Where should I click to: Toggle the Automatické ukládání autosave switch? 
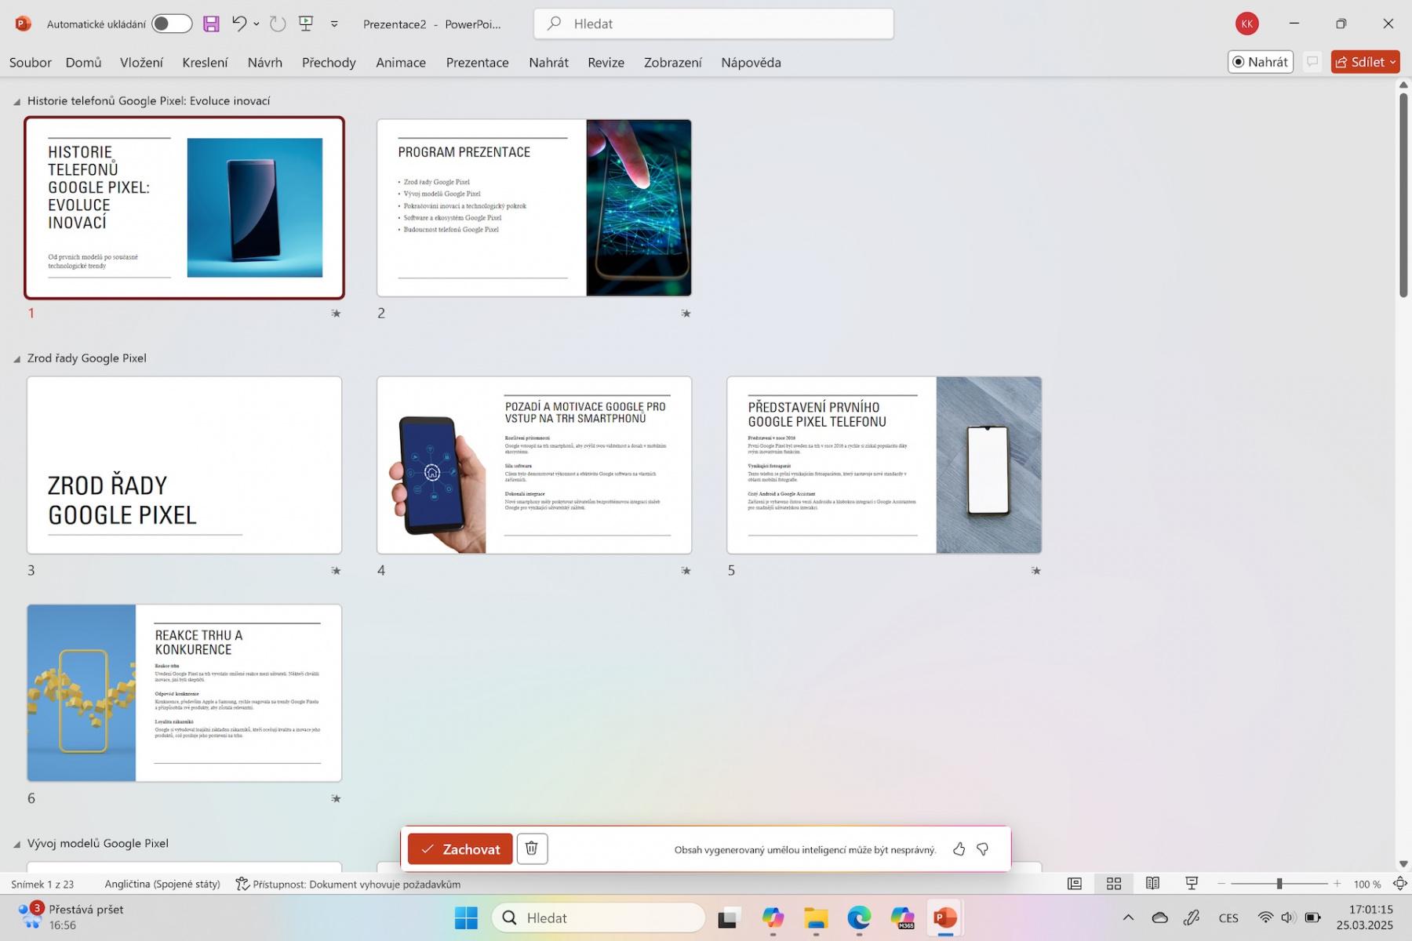click(172, 24)
